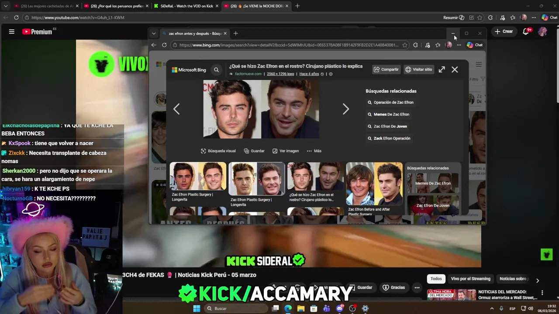The image size is (559, 314).
Task: Favorite the Bing page with the star icon
Action: tap(405, 45)
